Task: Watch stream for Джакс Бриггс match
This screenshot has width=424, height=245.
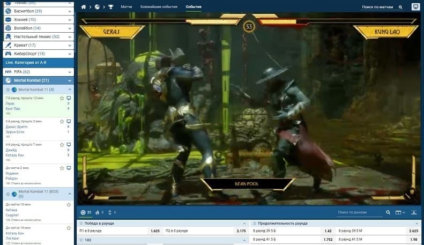Action: click(x=69, y=121)
